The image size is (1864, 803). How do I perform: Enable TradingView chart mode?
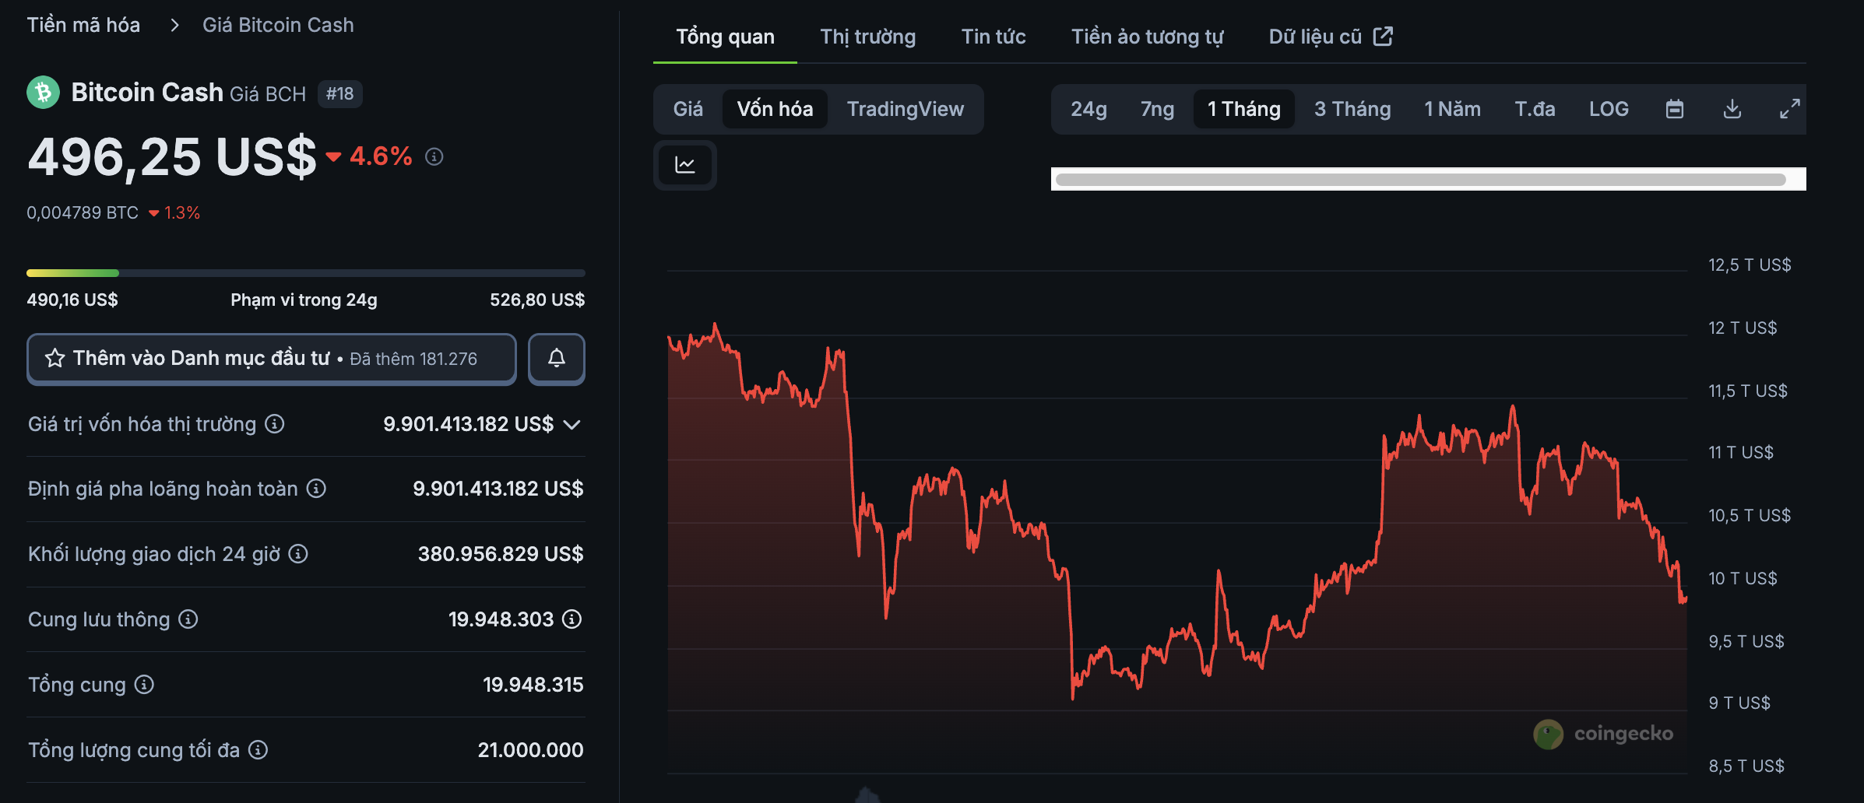(x=906, y=109)
